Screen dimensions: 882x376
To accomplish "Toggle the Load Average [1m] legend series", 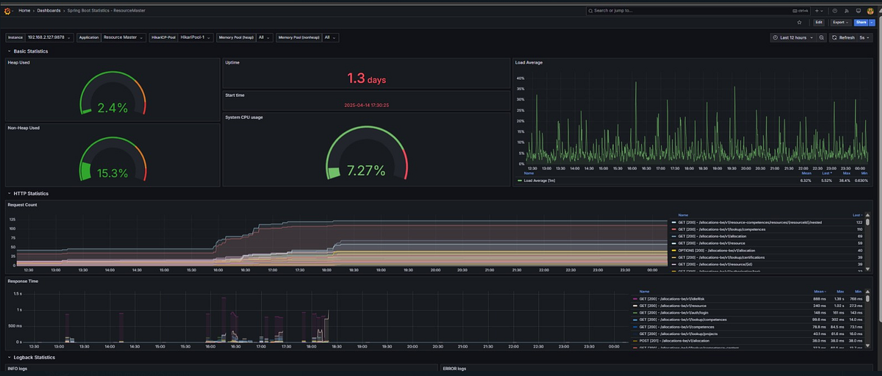I will pyautogui.click(x=539, y=180).
